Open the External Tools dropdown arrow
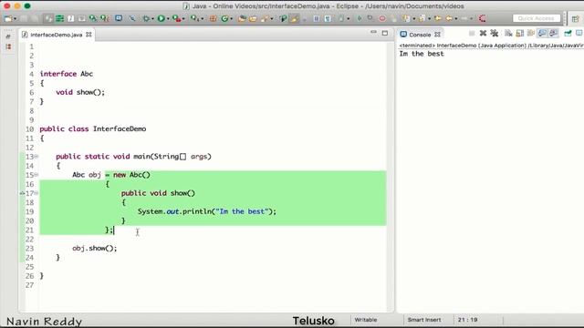This screenshot has height=328, width=584. [203, 18]
